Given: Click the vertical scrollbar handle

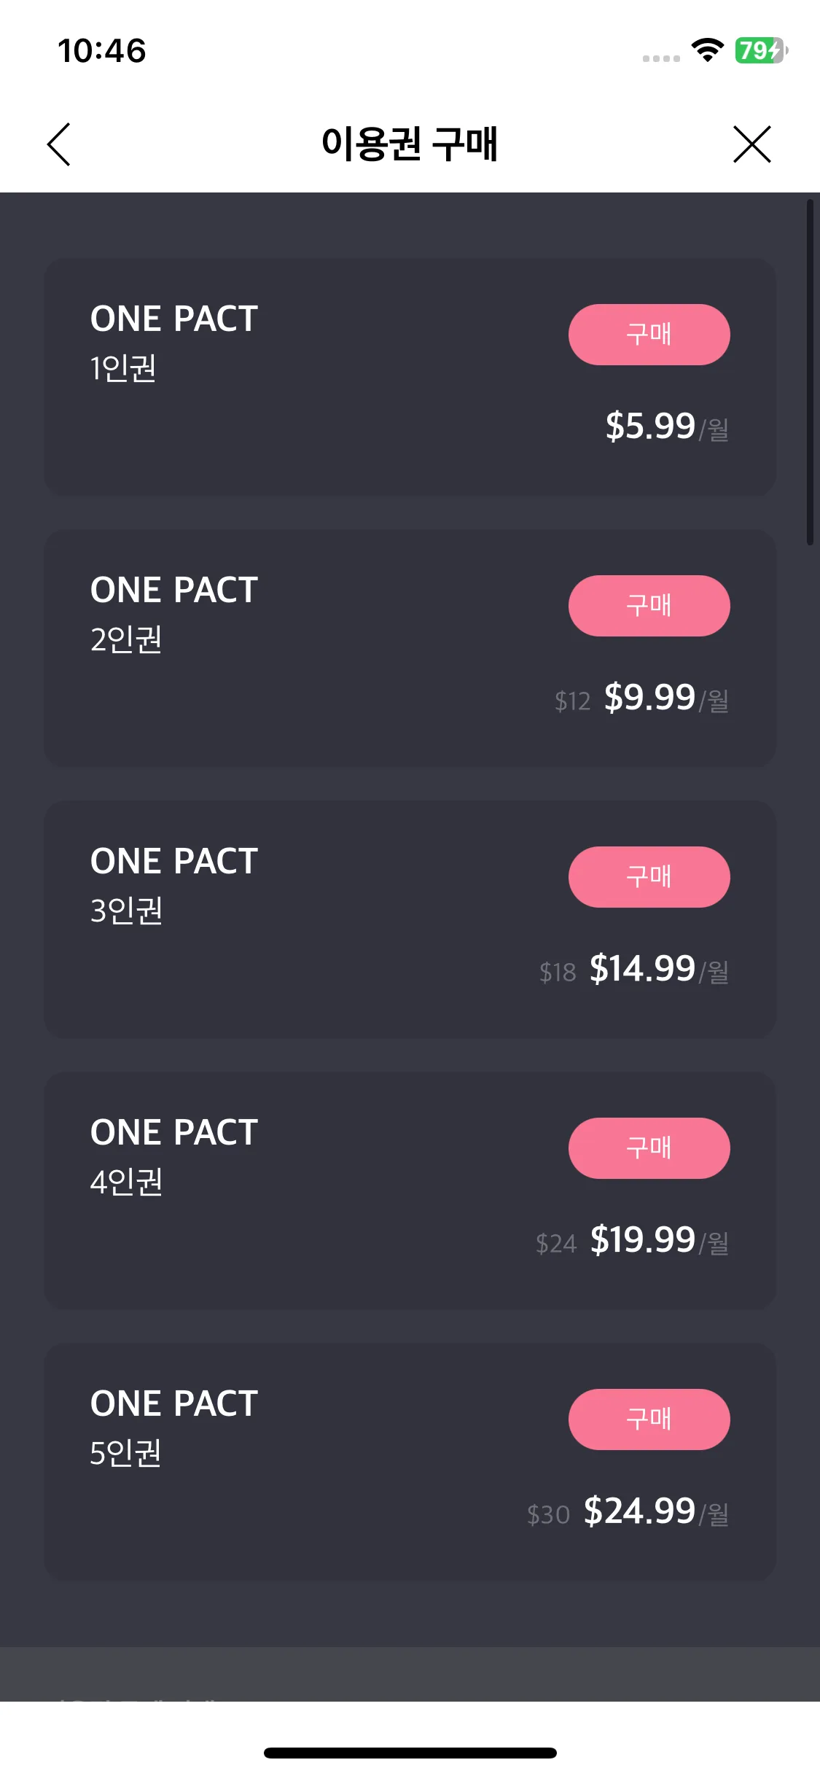Looking at the screenshot, I should pos(810,372).
